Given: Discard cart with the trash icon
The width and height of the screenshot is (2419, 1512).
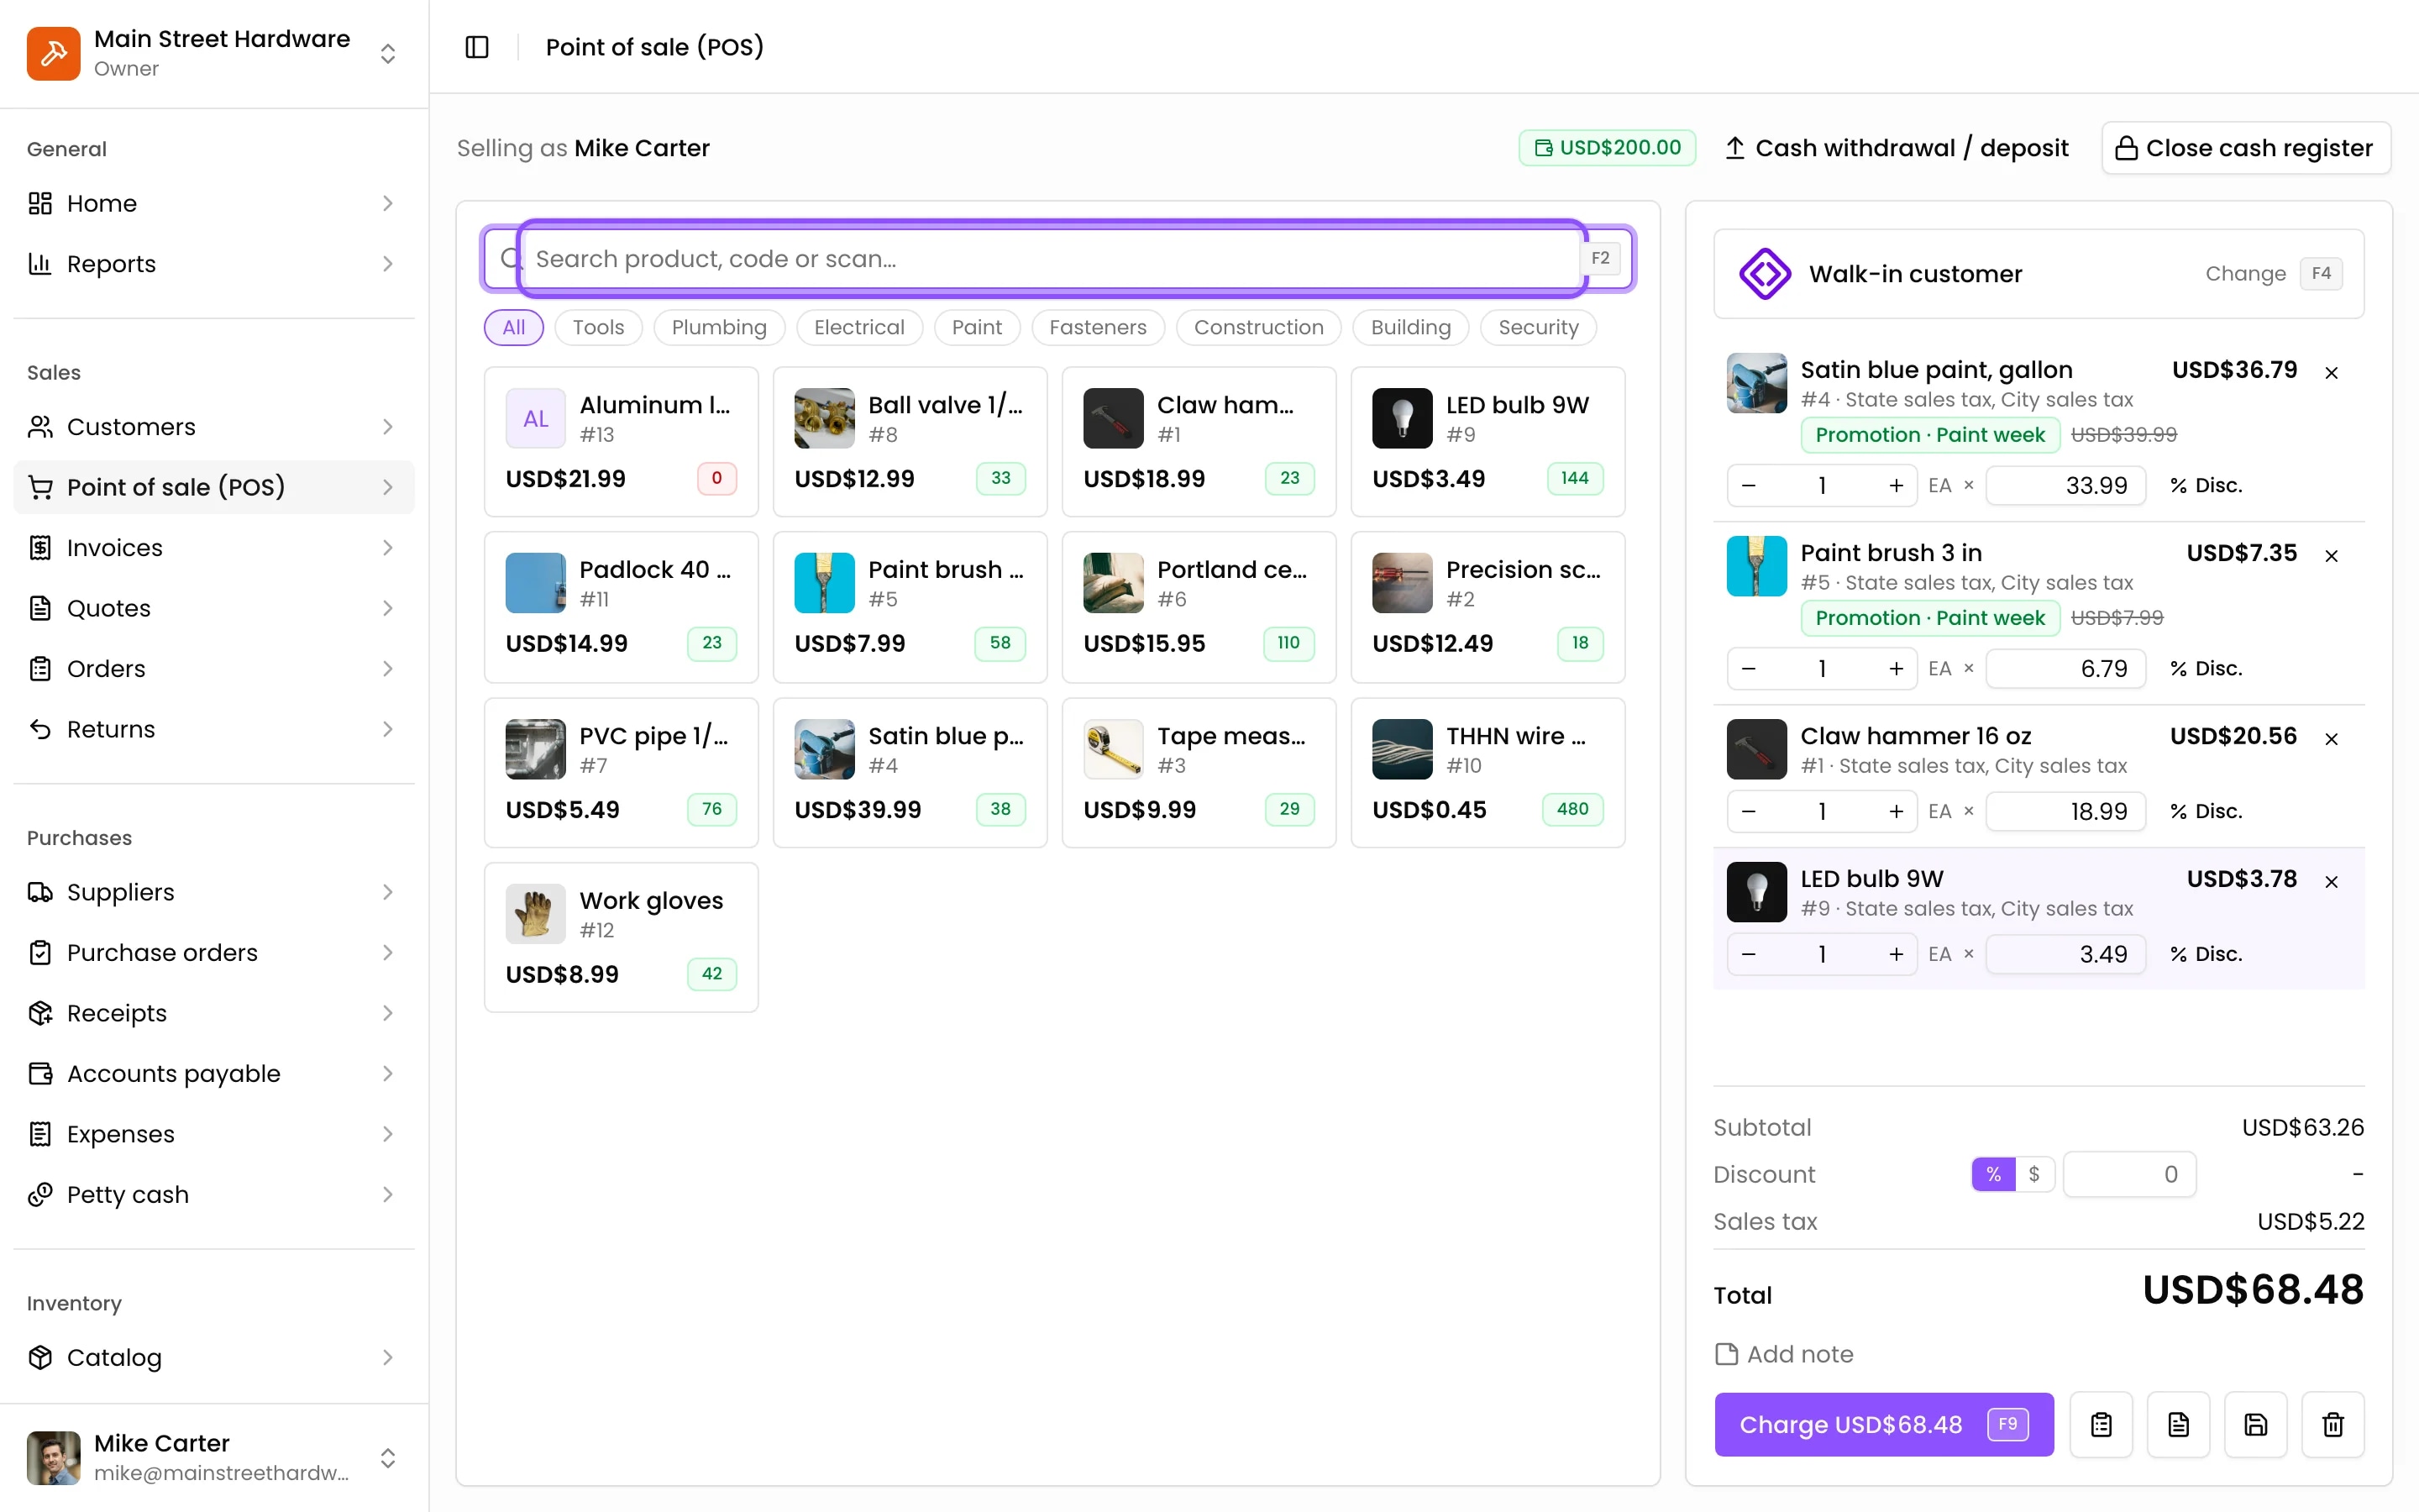Looking at the screenshot, I should pyautogui.click(x=2332, y=1424).
